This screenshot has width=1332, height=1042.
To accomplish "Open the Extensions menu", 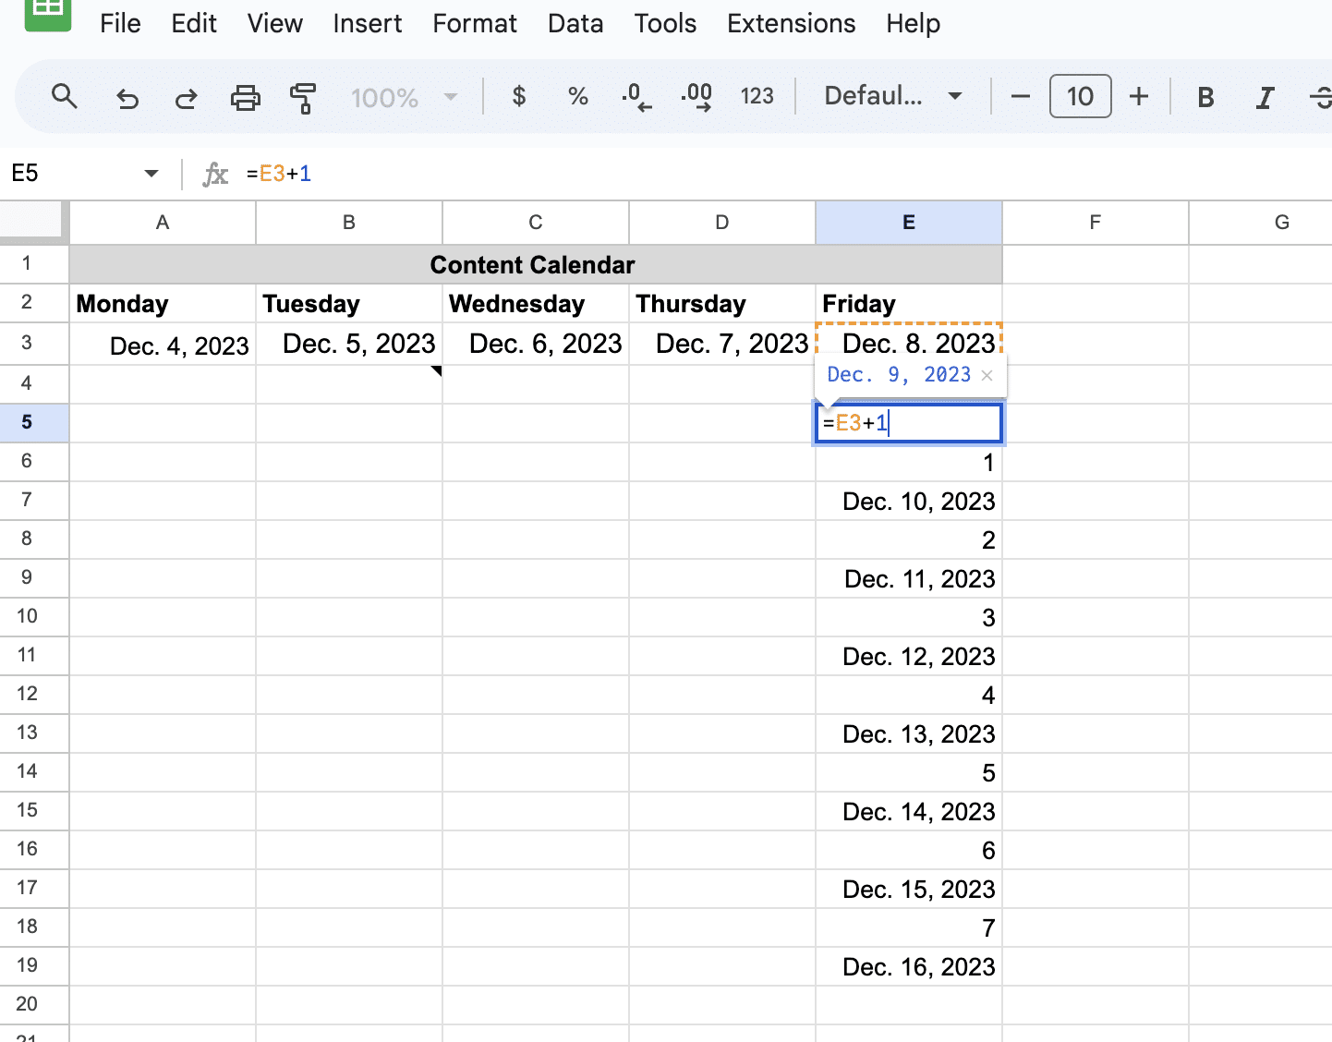I will pos(791,23).
